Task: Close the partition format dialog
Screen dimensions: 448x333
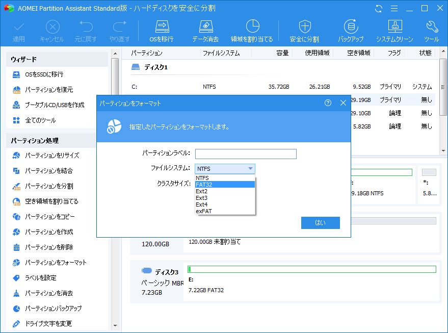Action: pos(343,103)
